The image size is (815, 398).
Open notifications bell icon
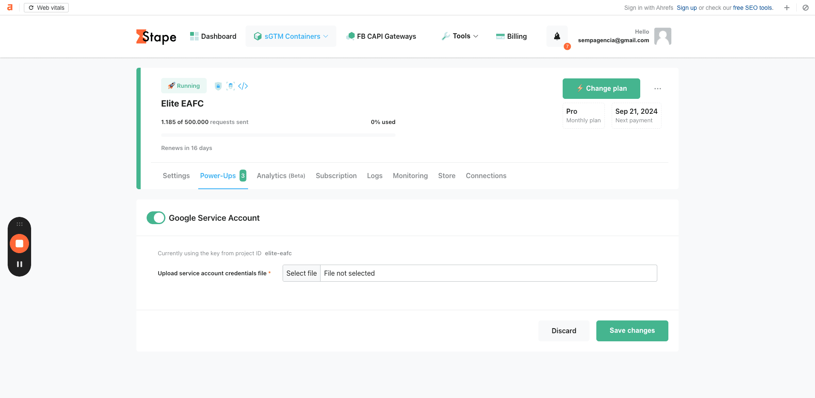[x=557, y=36]
